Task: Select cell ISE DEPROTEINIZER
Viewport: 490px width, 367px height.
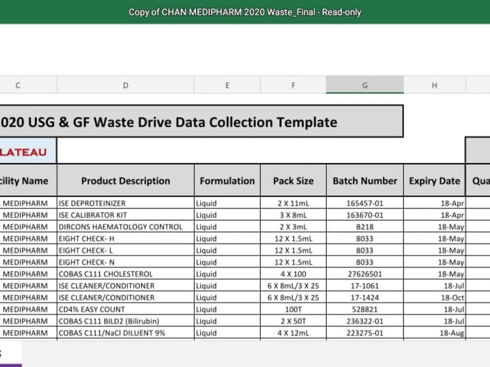Action: pos(125,203)
